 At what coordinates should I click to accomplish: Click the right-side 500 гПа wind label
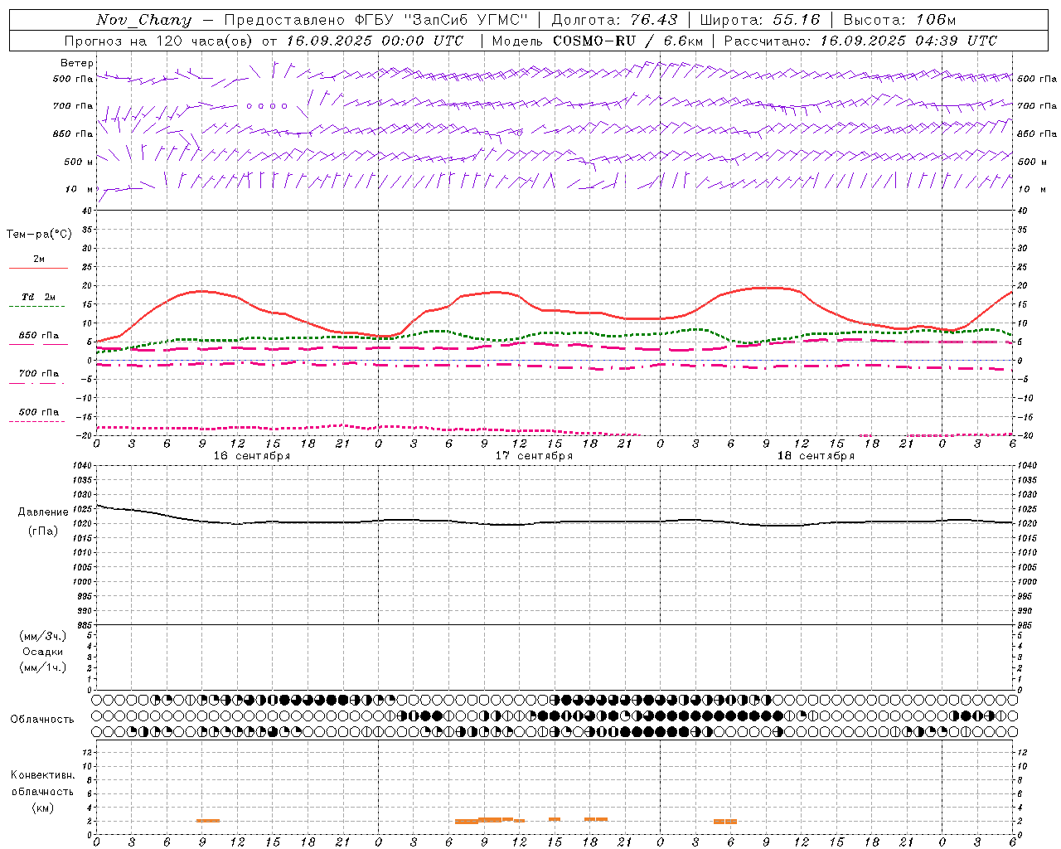point(1037,79)
